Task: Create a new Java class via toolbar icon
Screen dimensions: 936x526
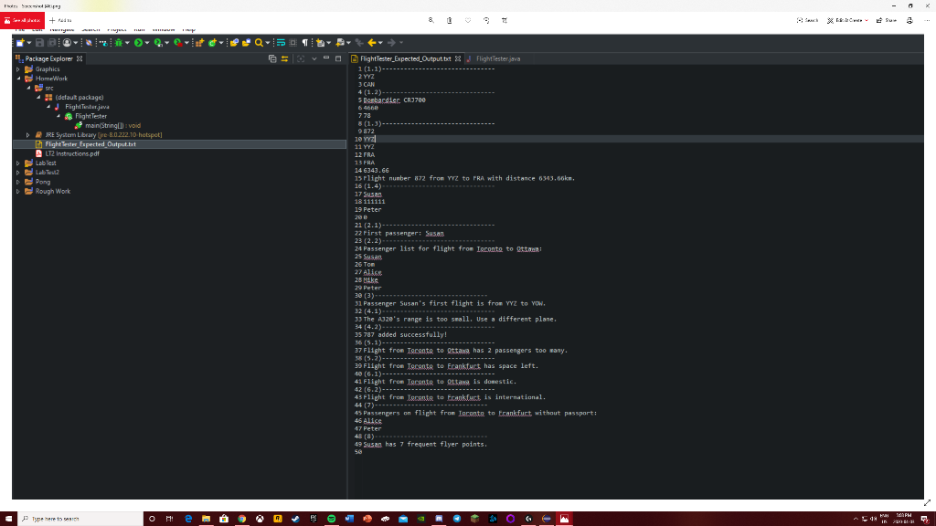Action: click(212, 40)
